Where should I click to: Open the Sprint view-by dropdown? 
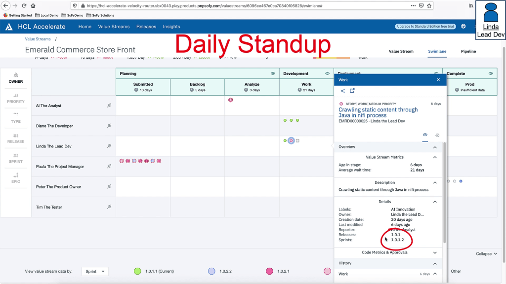tap(95, 271)
